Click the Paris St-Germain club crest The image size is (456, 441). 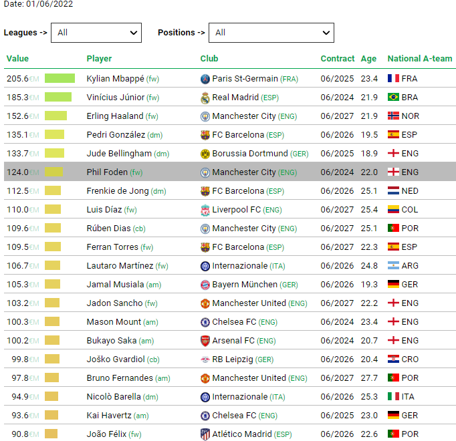pos(205,79)
